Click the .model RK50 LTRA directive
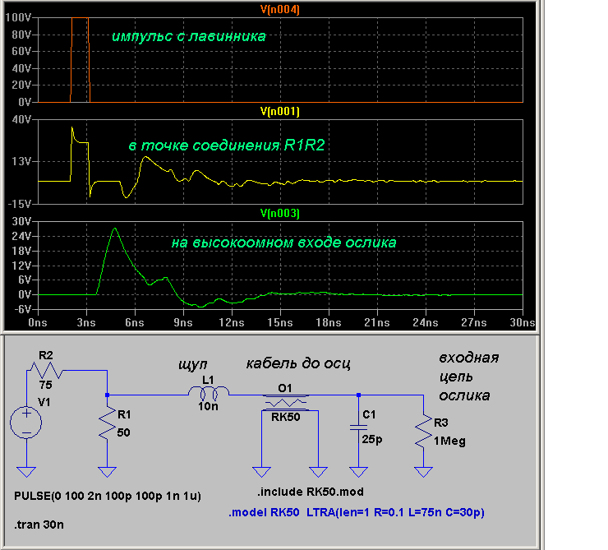This screenshot has height=550, width=608. (x=357, y=513)
